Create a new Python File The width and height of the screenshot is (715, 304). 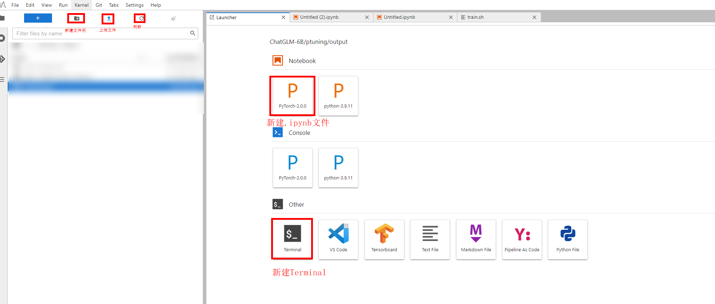click(567, 239)
